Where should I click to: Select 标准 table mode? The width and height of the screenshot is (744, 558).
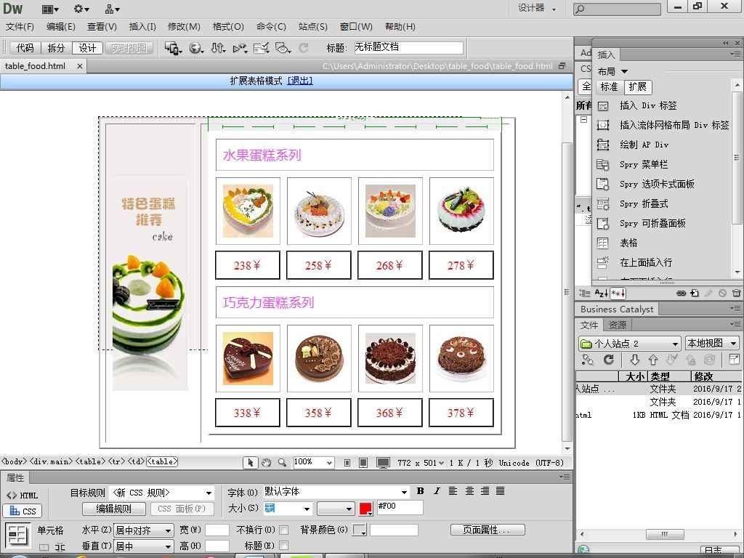pyautogui.click(x=610, y=87)
